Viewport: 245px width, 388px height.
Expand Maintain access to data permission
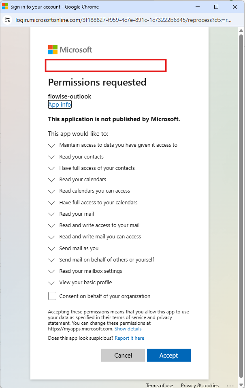tap(51, 145)
